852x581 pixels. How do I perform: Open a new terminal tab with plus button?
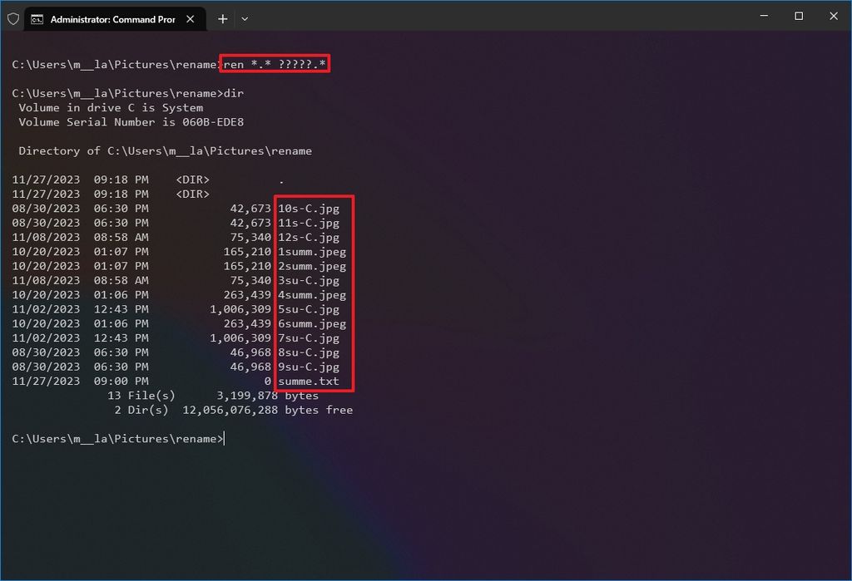[x=222, y=18]
